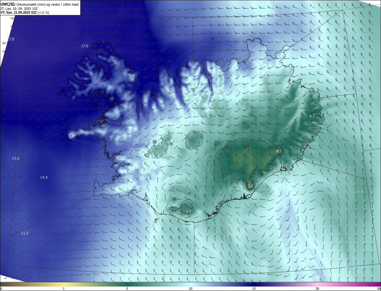
Task: Select the '30' tick label on the color scale
Action: [317, 289]
